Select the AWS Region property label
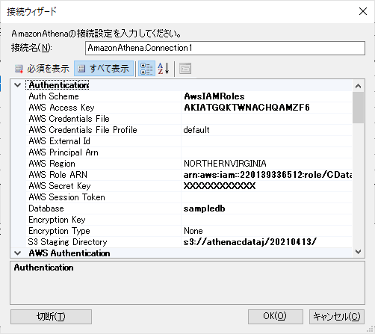The height and width of the screenshot is (334, 375). (x=52, y=164)
